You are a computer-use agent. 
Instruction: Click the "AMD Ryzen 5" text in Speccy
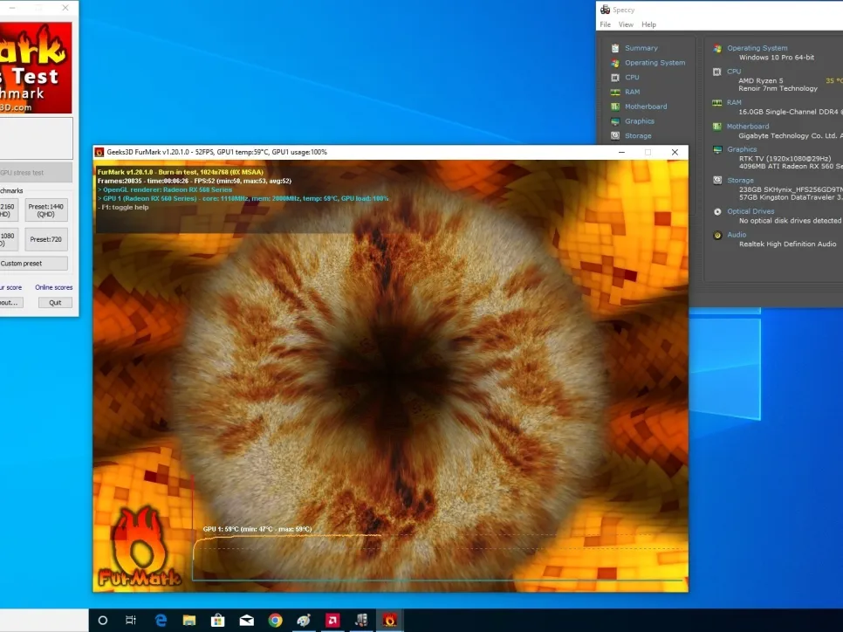tap(761, 80)
